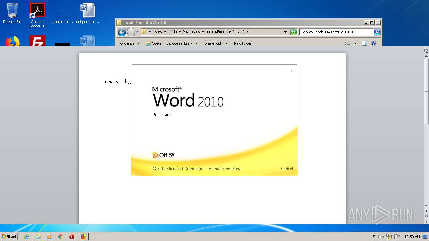Open the Include in library menu
The image size is (429, 241).
(x=182, y=43)
